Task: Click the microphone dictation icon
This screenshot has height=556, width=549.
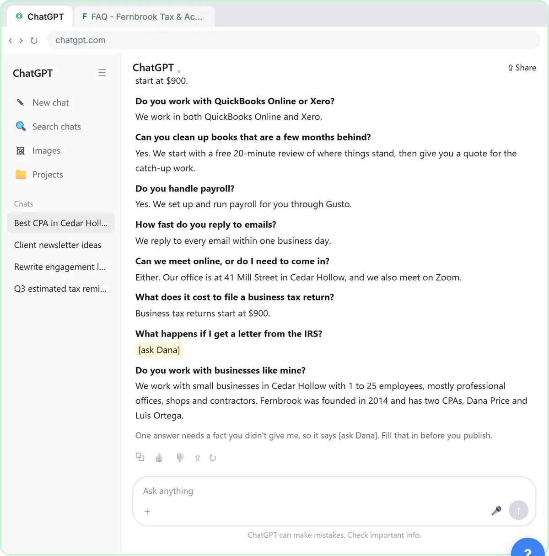Action: pyautogui.click(x=496, y=510)
